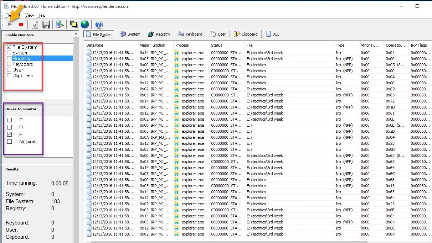The image size is (432, 243).
Task: Start monitoring with the Play toolbar icon
Action: [10, 24]
